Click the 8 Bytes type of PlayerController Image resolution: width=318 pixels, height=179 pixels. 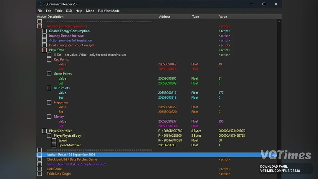[196, 131]
